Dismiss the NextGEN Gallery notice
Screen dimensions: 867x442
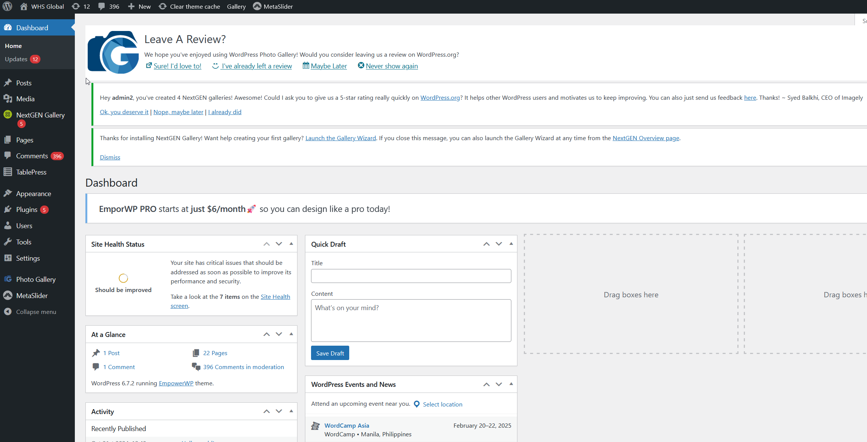[x=110, y=157]
